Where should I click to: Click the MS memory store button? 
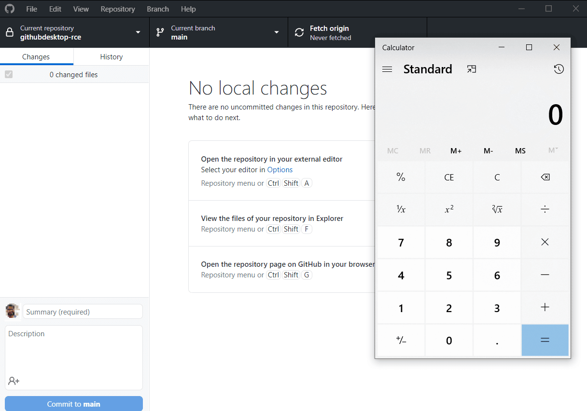[x=520, y=151]
